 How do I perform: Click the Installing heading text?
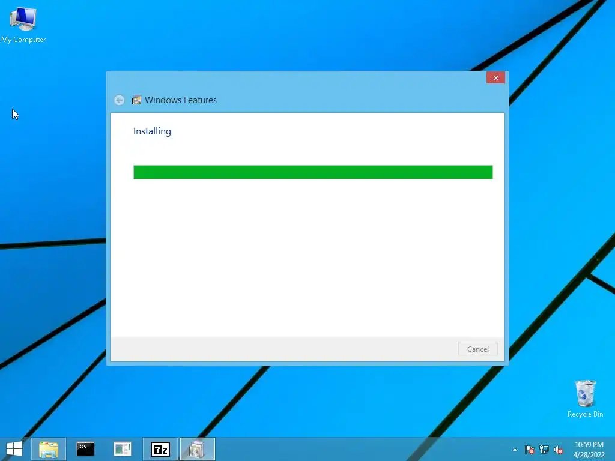click(x=152, y=131)
